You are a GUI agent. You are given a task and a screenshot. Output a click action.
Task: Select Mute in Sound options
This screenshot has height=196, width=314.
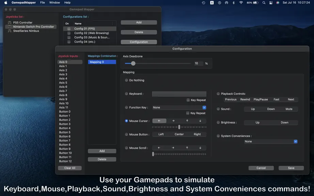click(289, 109)
